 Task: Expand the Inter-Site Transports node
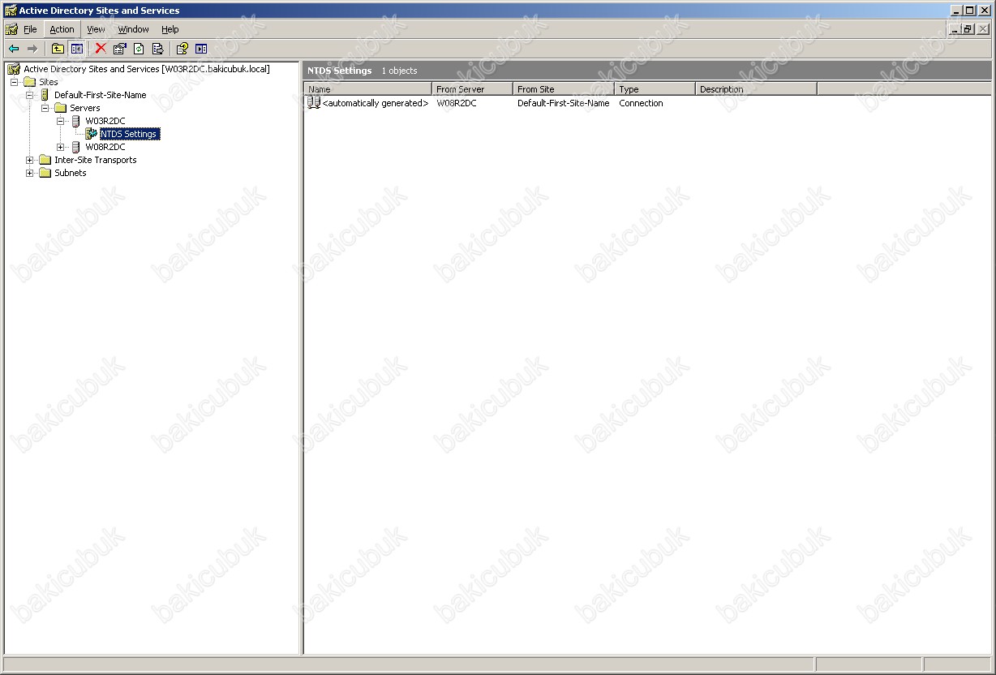click(30, 160)
